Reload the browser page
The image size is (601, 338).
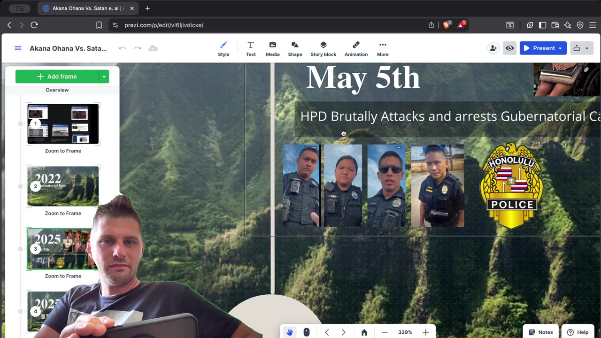tap(34, 25)
